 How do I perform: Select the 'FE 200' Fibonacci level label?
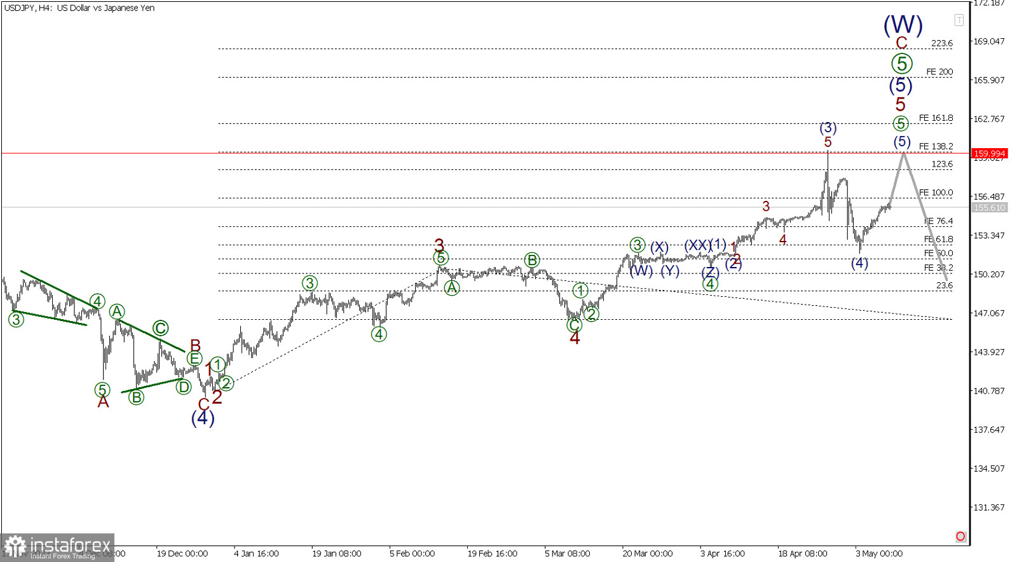(939, 72)
